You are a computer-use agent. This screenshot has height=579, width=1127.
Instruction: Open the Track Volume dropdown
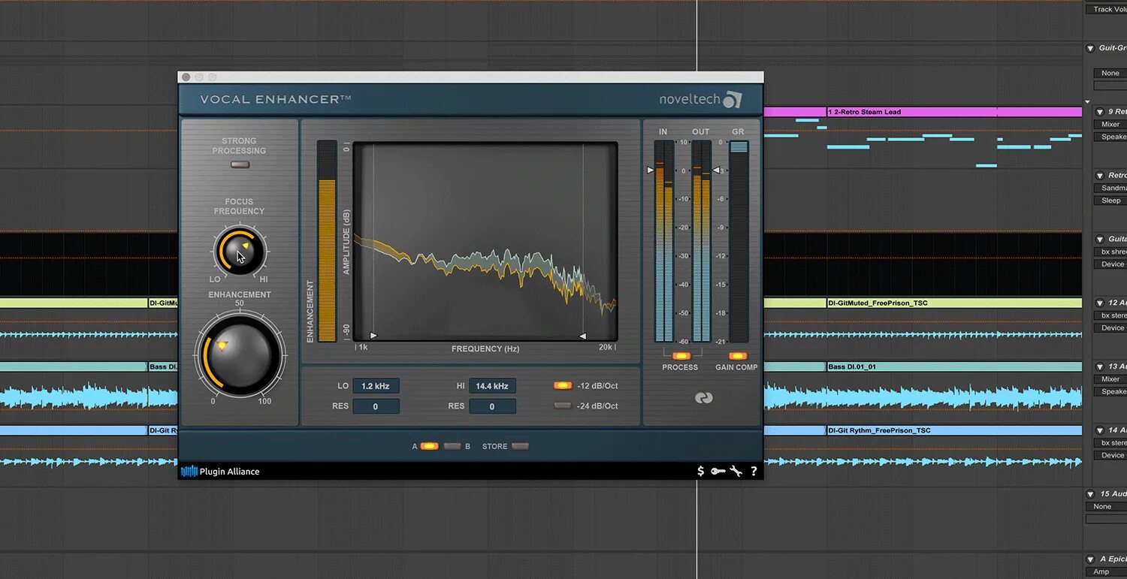coord(1107,9)
